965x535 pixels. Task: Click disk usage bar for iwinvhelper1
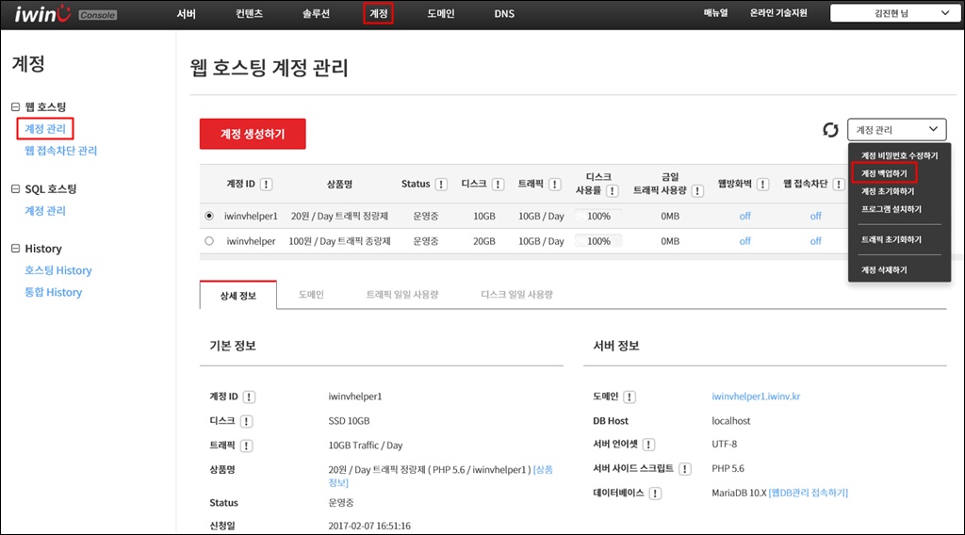click(x=597, y=216)
